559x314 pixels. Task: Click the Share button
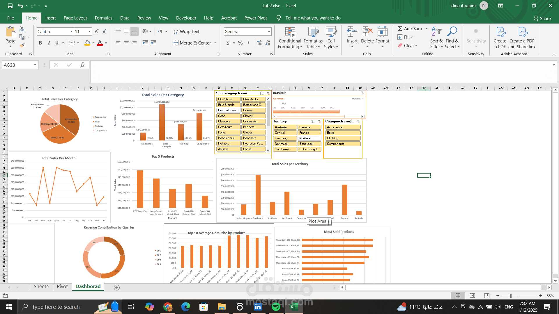pos(542,18)
